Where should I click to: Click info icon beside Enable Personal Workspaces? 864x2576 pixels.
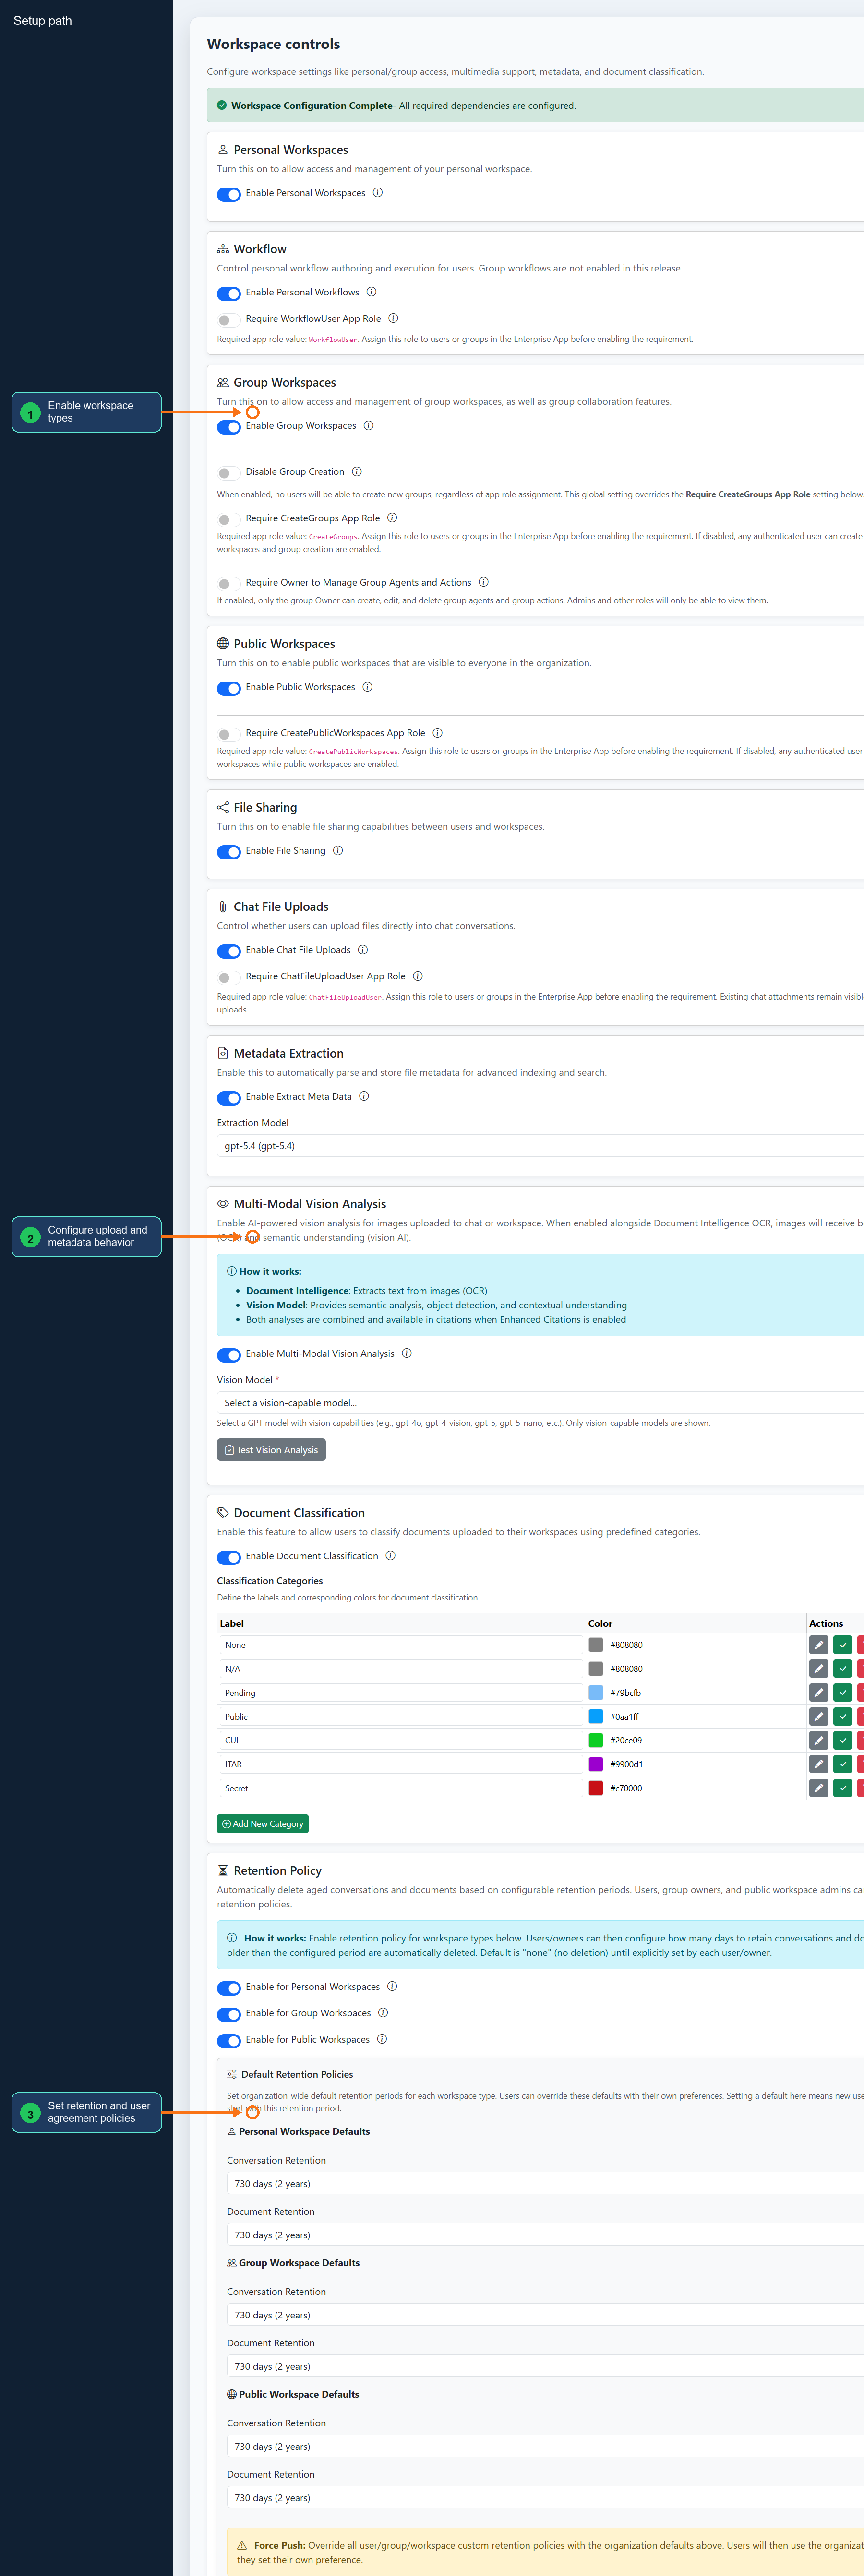coord(377,193)
